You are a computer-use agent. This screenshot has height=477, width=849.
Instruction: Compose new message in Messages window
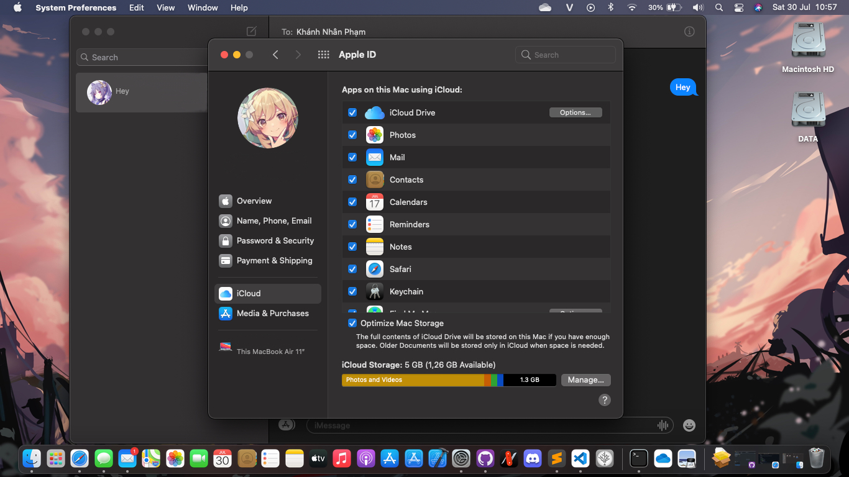[x=252, y=32]
